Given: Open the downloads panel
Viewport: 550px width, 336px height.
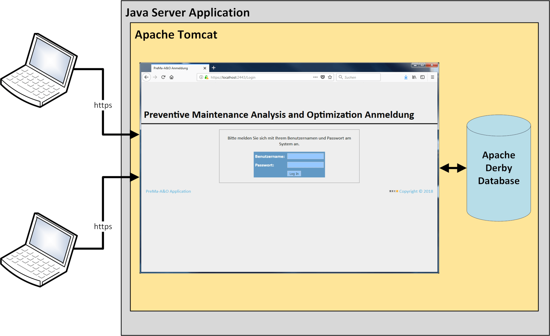Looking at the screenshot, I should (x=406, y=77).
